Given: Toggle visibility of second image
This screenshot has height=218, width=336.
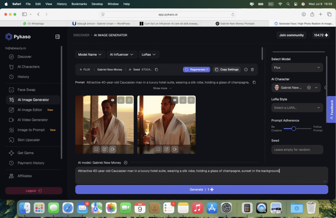Looking at the screenshot, I should pos(175,100).
